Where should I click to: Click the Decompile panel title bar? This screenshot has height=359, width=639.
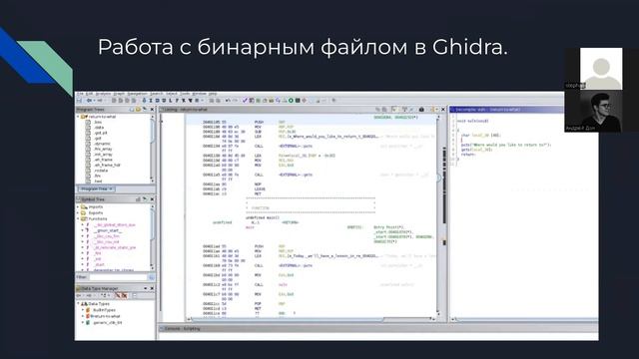coord(506,109)
